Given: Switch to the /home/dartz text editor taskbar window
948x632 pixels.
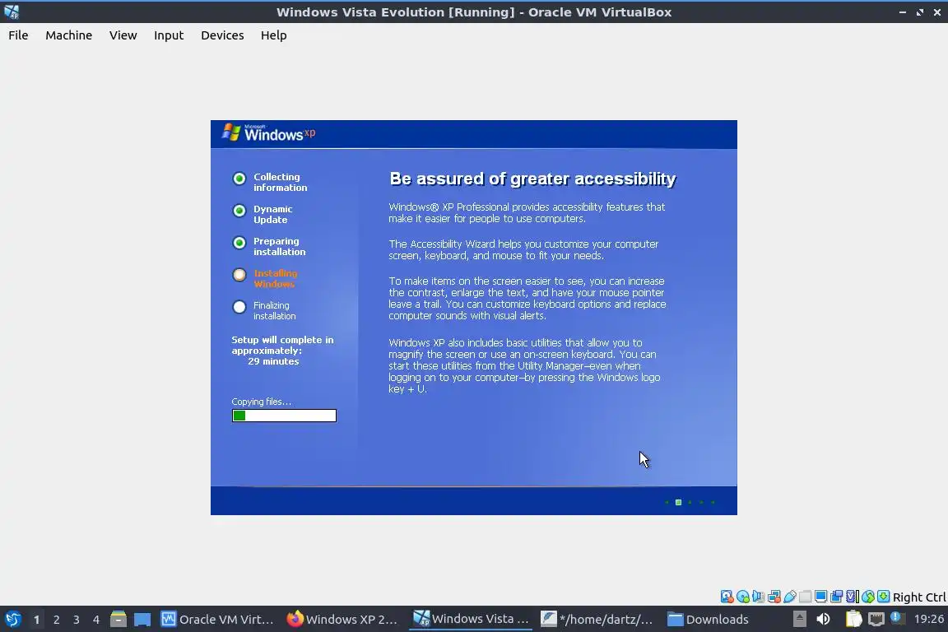Looking at the screenshot, I should click(x=597, y=620).
